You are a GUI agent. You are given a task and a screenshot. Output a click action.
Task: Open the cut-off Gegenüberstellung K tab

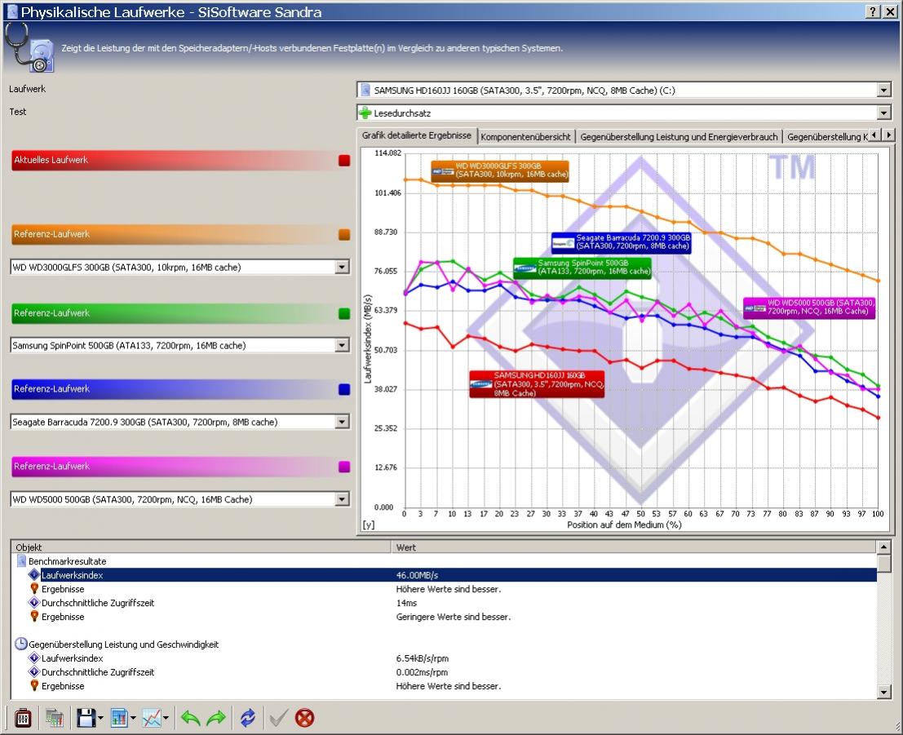click(826, 136)
